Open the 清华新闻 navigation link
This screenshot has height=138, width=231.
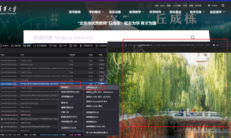[x=75, y=12]
